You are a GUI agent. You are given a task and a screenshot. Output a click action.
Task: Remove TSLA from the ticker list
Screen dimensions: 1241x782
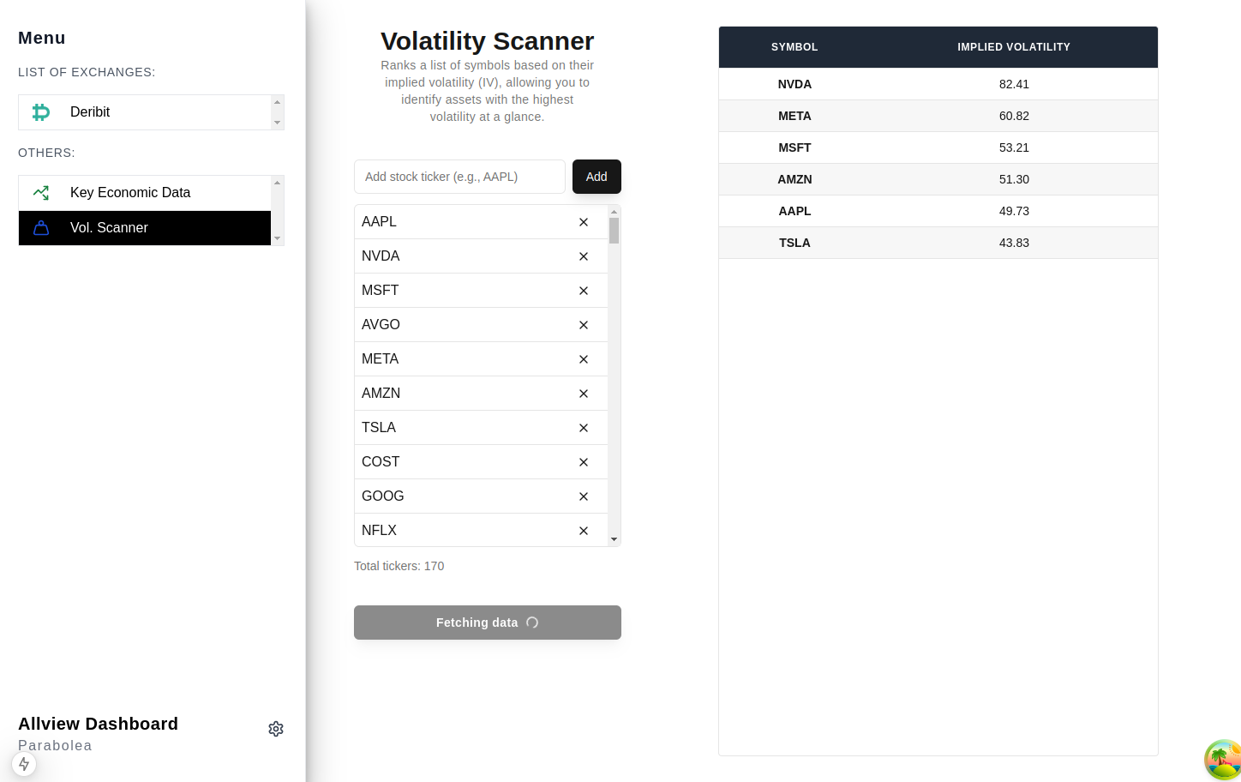click(x=584, y=428)
